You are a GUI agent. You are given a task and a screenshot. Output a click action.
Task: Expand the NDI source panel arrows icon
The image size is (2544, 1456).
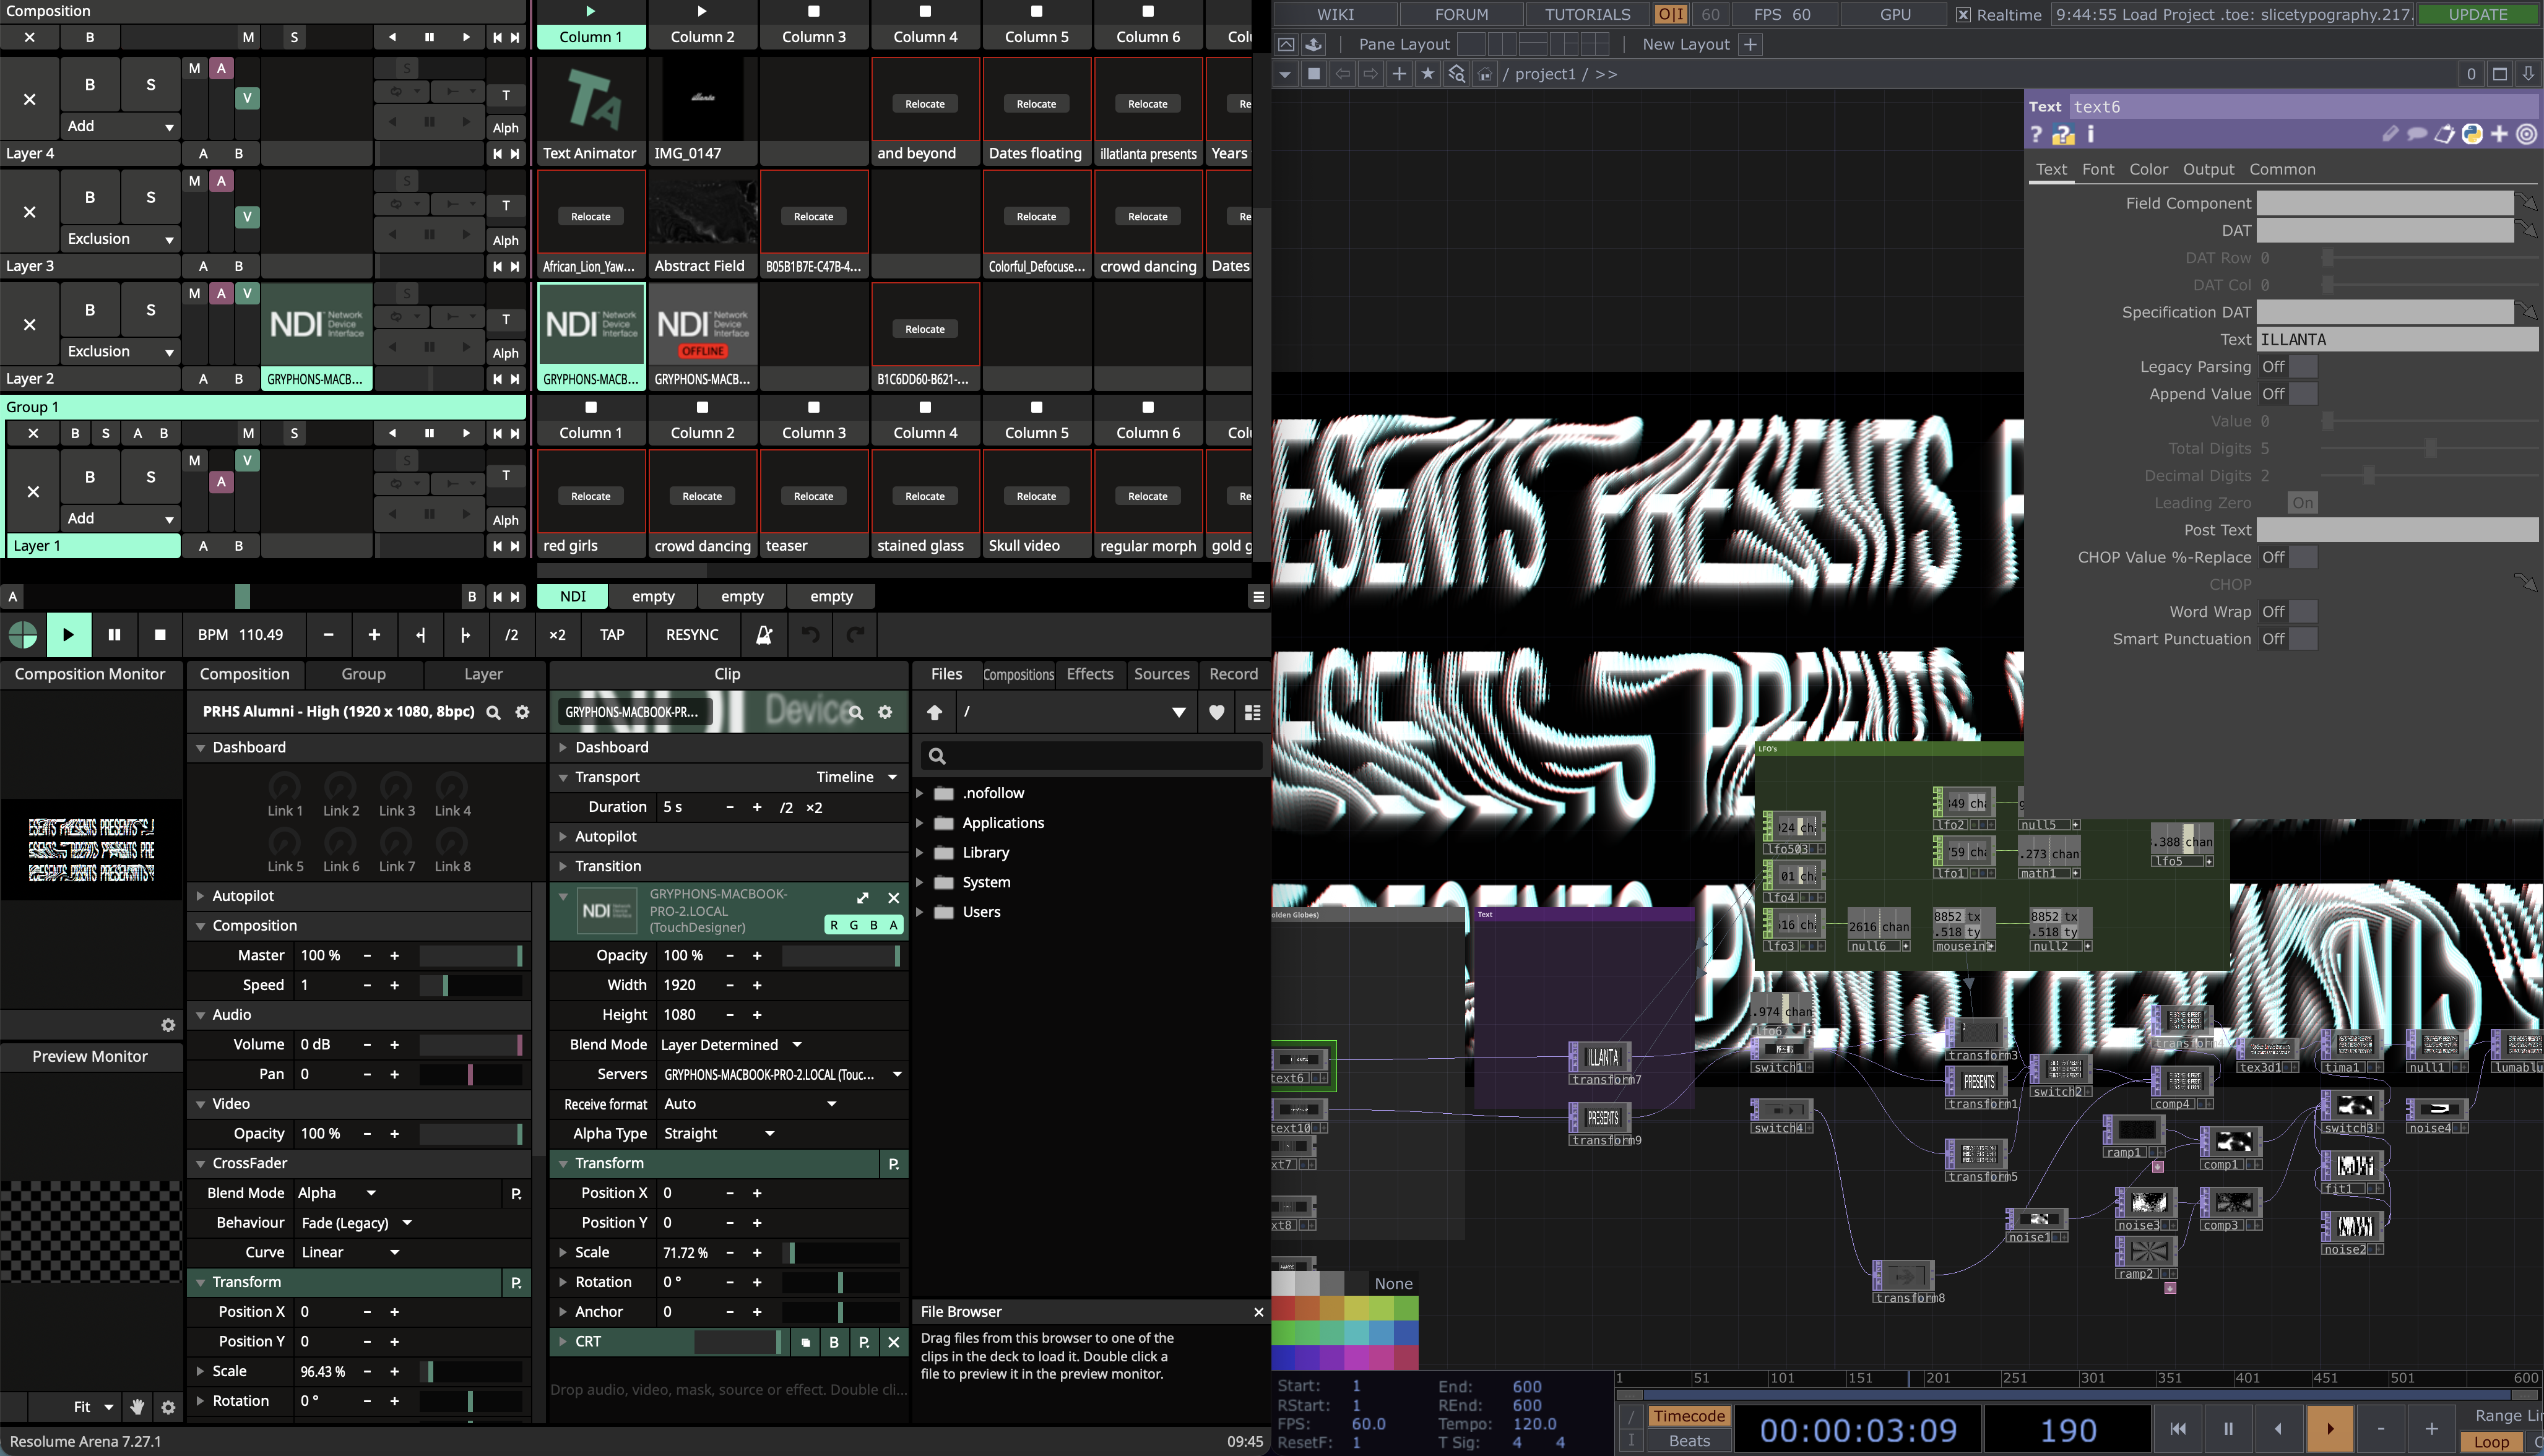[x=863, y=898]
